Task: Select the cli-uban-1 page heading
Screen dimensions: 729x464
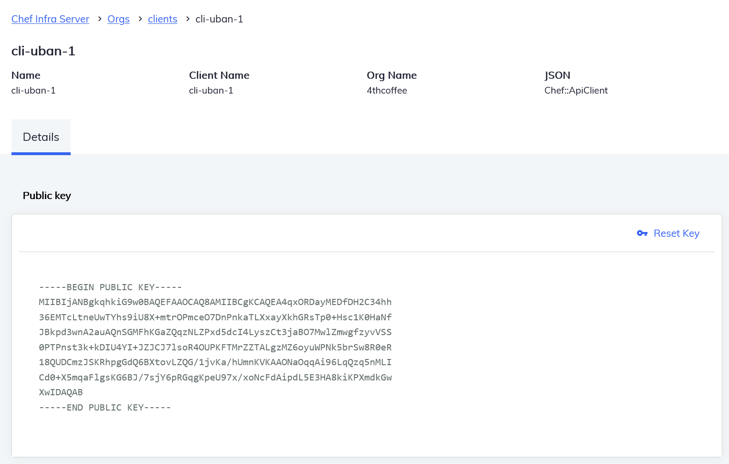Action: point(43,51)
